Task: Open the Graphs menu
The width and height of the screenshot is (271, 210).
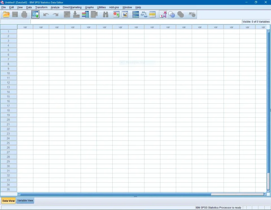Action: (89, 7)
